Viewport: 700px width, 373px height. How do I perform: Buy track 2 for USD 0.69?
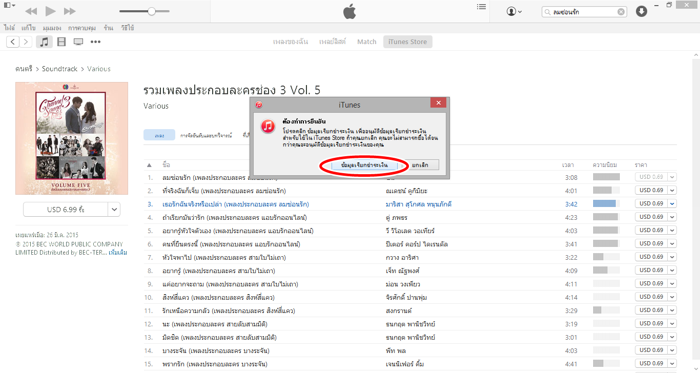(651, 190)
